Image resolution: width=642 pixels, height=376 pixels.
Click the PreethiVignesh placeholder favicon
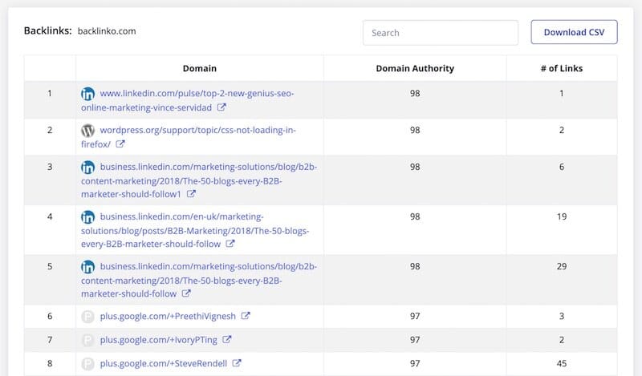pos(87,317)
